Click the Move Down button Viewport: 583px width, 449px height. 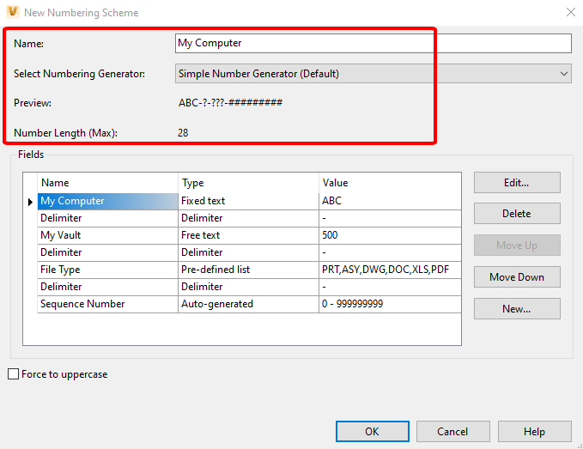tap(517, 277)
